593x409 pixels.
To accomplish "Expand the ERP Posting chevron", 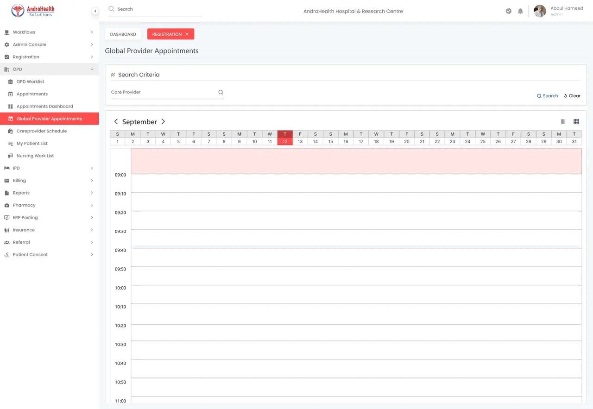I will 92,218.
